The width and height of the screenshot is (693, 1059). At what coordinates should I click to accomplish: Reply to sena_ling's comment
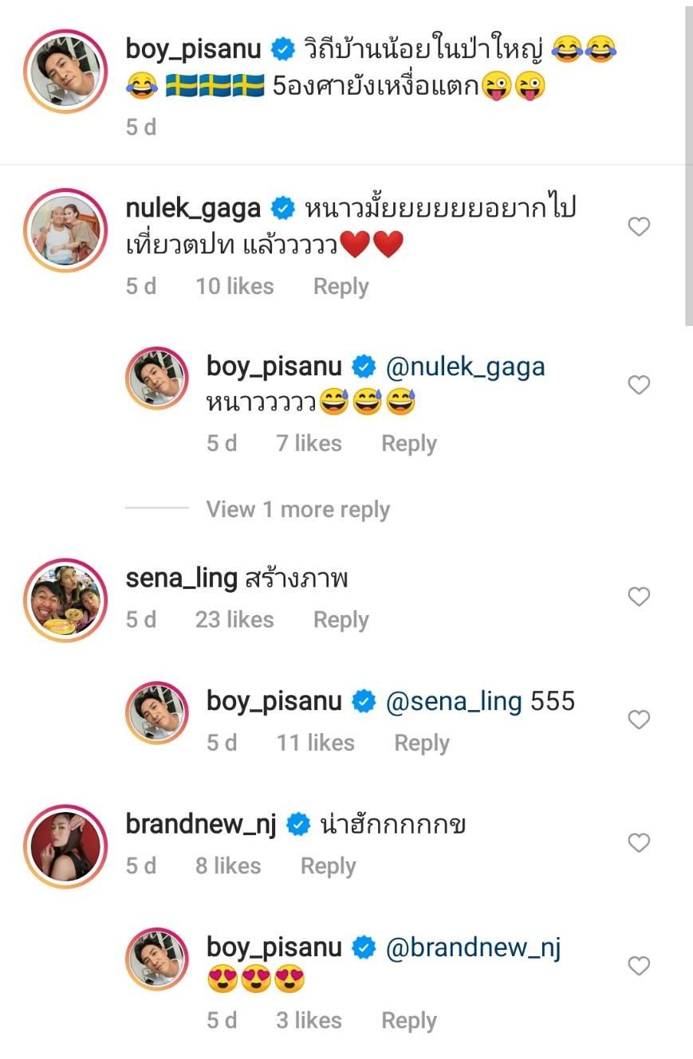click(x=341, y=619)
